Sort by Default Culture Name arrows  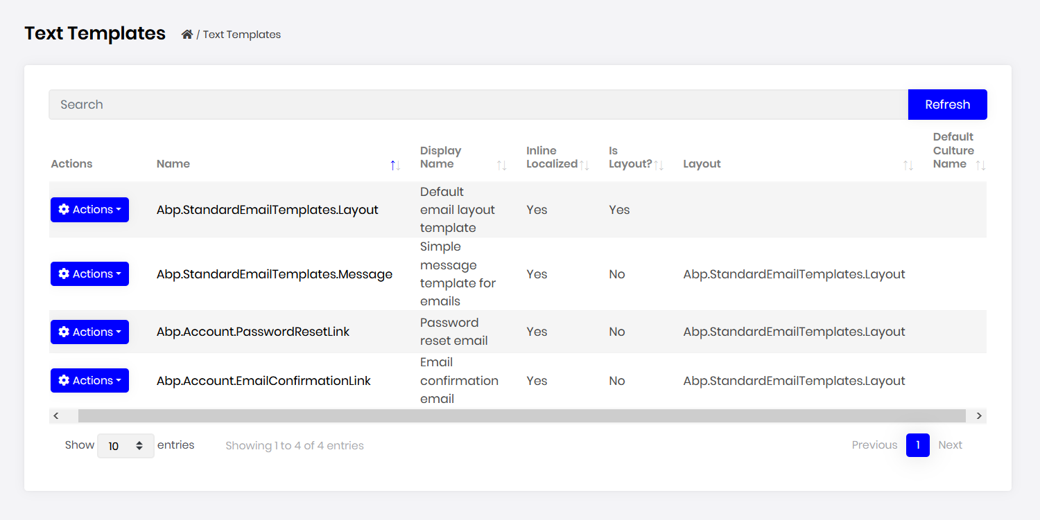click(980, 165)
